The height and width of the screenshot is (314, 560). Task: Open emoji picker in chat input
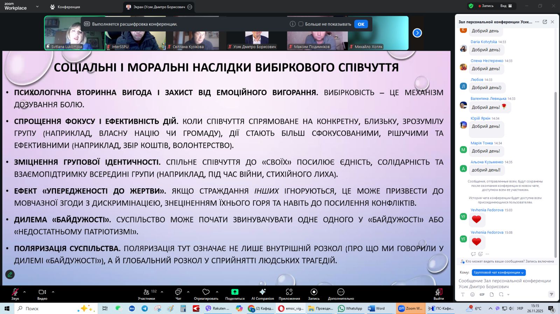click(472, 294)
